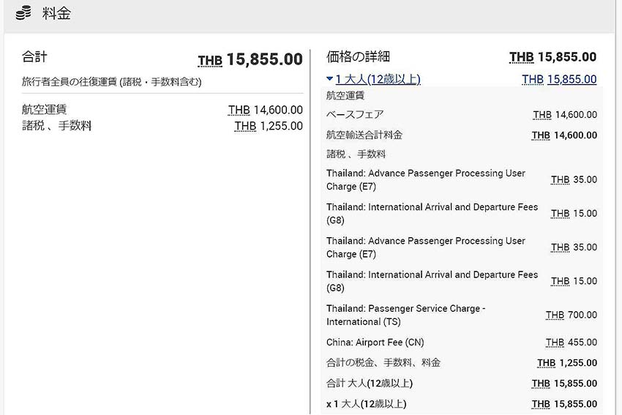Click THB abbreviation in the 合計 total
Image resolution: width=622 pixels, height=415 pixels.
[210, 61]
